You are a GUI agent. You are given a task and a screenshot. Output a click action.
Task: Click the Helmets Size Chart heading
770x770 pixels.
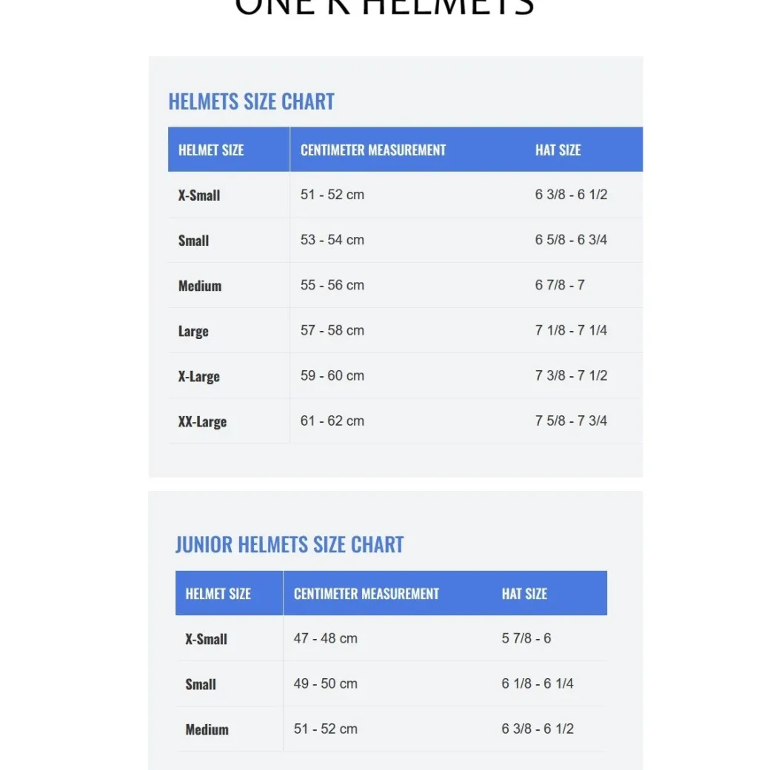(x=251, y=101)
